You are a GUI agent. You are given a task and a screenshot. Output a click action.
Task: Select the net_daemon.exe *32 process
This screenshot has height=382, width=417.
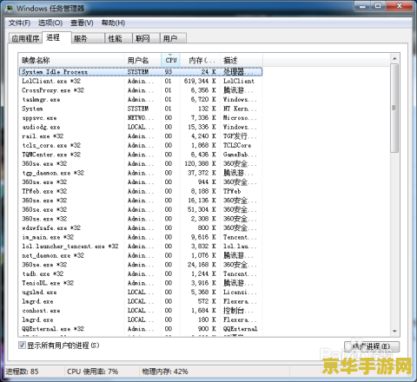141,255
